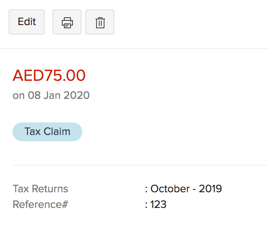Click the AED75.00 amount in red
The height and width of the screenshot is (237, 268).
click(x=49, y=76)
